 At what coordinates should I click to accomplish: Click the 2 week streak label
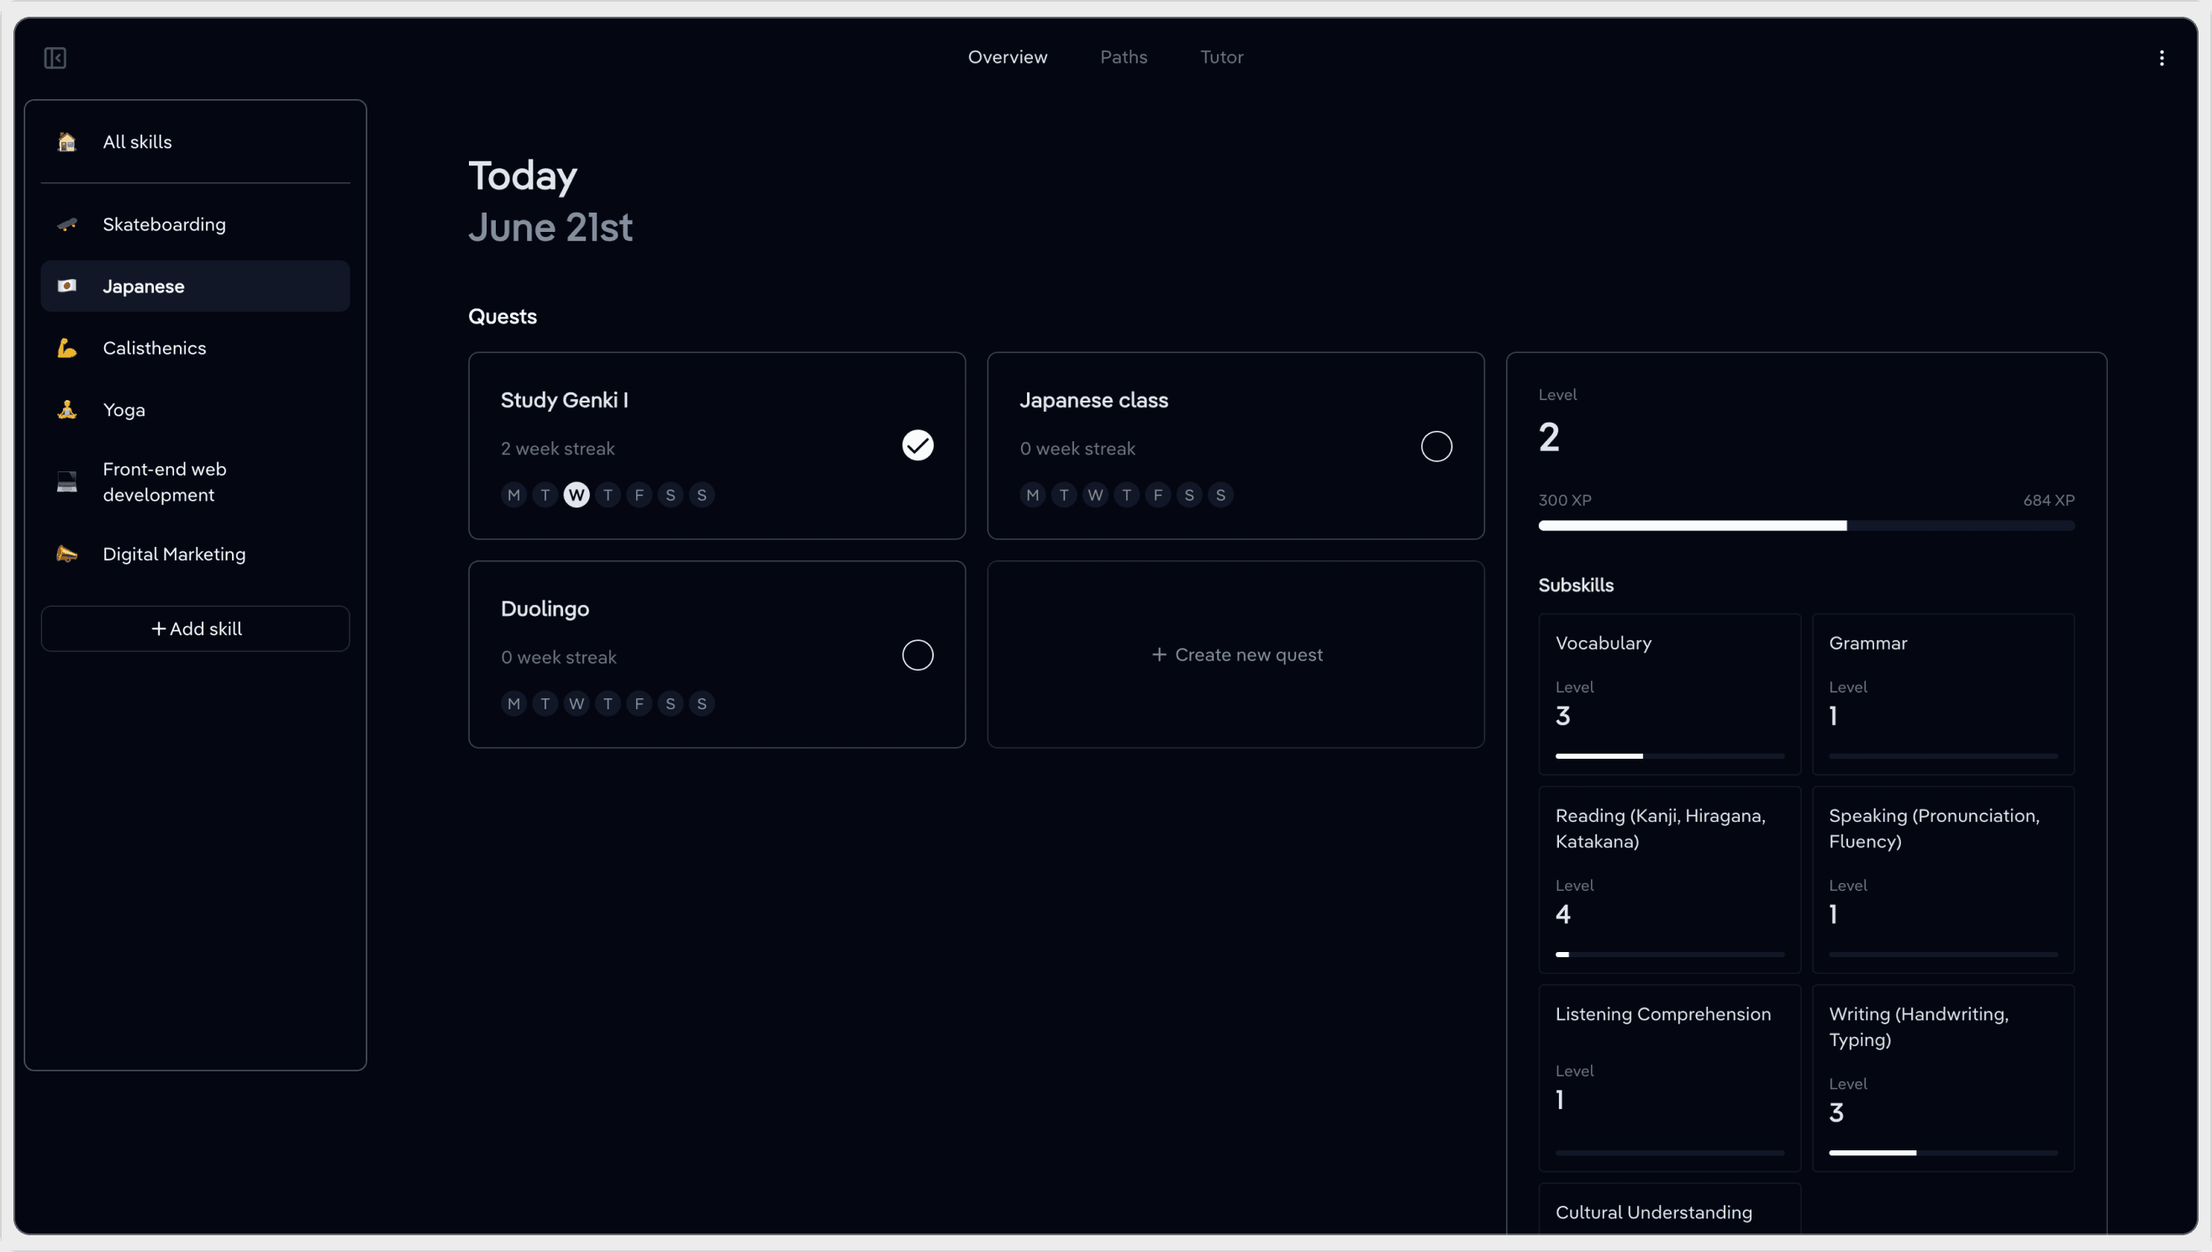point(557,448)
